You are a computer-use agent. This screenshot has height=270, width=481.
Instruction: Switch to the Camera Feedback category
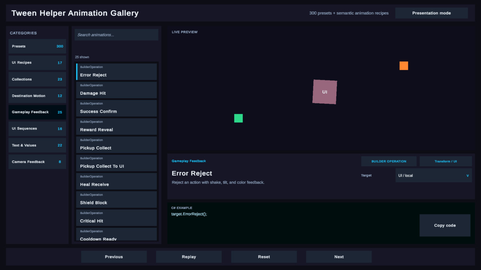[x=37, y=162]
